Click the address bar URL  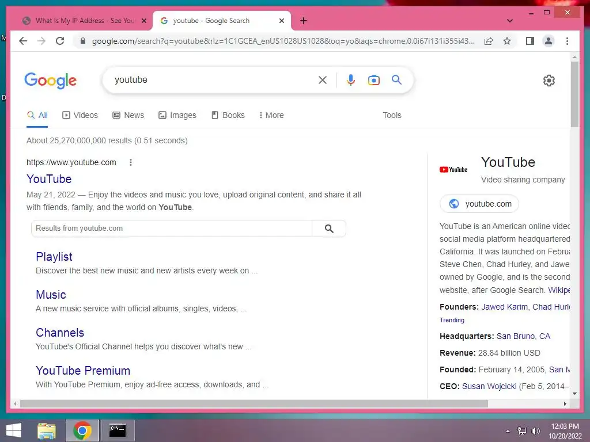(283, 41)
